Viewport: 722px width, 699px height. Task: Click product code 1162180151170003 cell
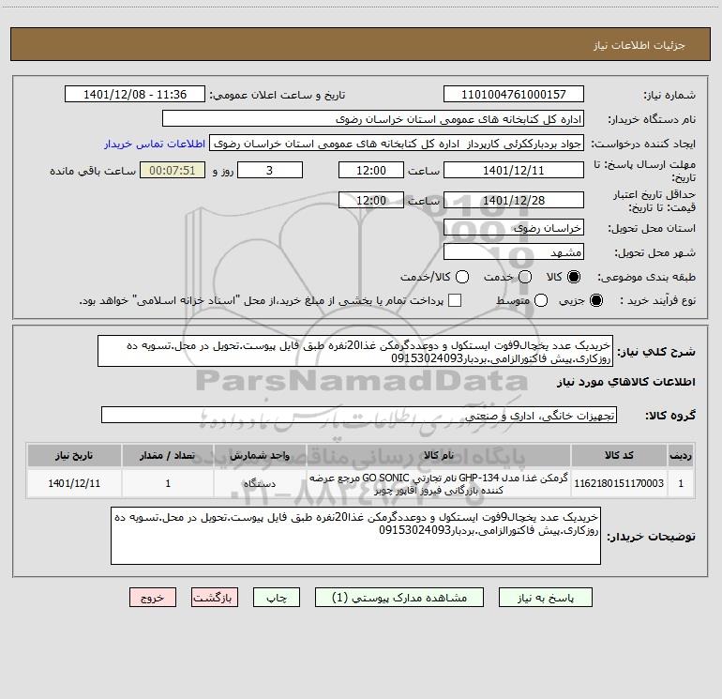click(x=619, y=483)
